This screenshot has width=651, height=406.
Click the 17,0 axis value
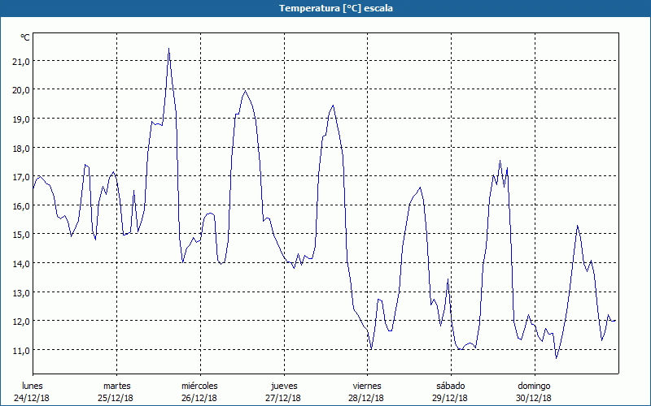point(21,177)
